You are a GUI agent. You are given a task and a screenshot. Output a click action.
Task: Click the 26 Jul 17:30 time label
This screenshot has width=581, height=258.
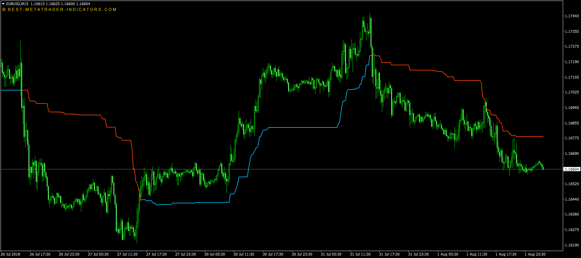coord(40,254)
